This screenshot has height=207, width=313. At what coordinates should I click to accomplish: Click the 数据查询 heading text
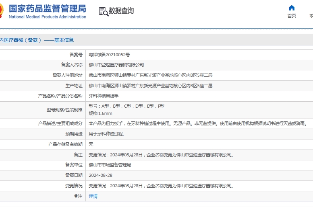pos(121,11)
